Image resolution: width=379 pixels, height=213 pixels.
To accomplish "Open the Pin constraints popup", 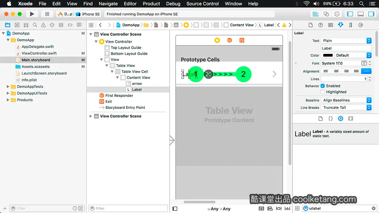I will coord(279,208).
